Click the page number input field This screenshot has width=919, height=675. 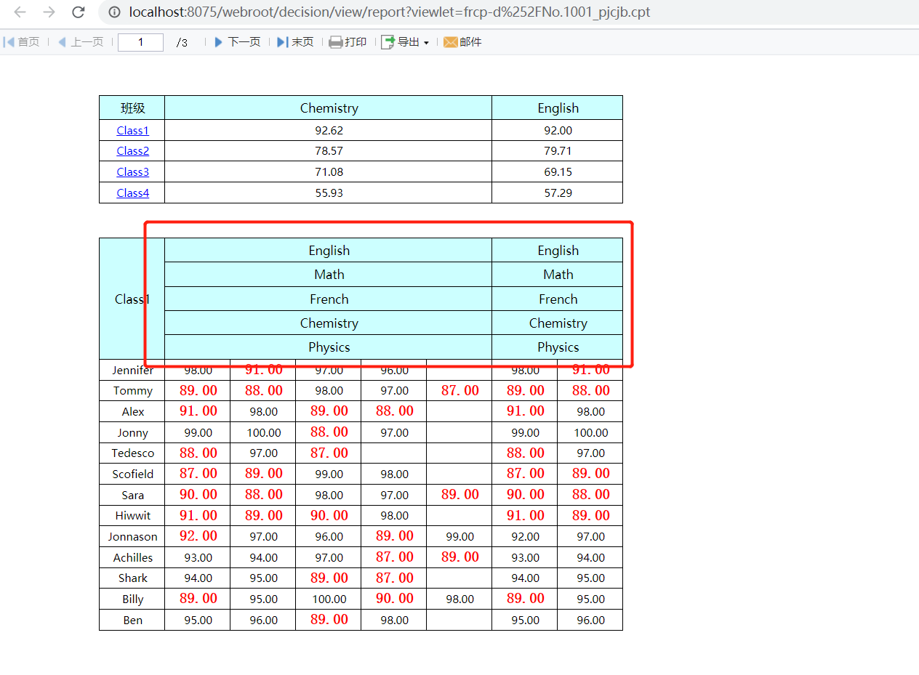coord(140,42)
